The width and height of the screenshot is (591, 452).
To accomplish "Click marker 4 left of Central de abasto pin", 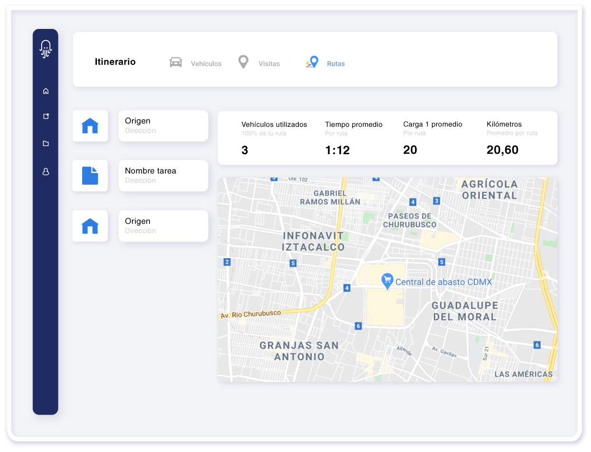I will (x=347, y=288).
